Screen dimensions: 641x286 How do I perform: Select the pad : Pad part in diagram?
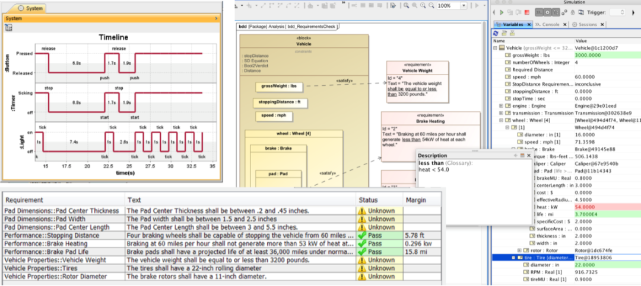click(x=278, y=174)
